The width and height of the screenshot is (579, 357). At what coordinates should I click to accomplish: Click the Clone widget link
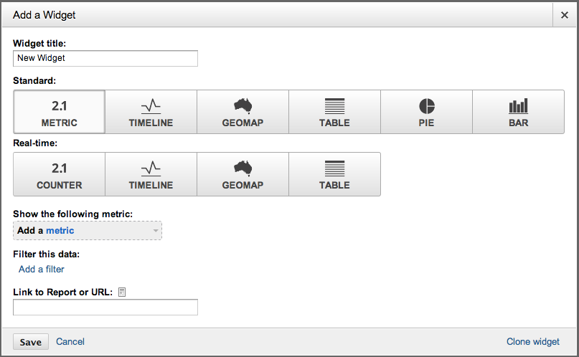tap(532, 342)
